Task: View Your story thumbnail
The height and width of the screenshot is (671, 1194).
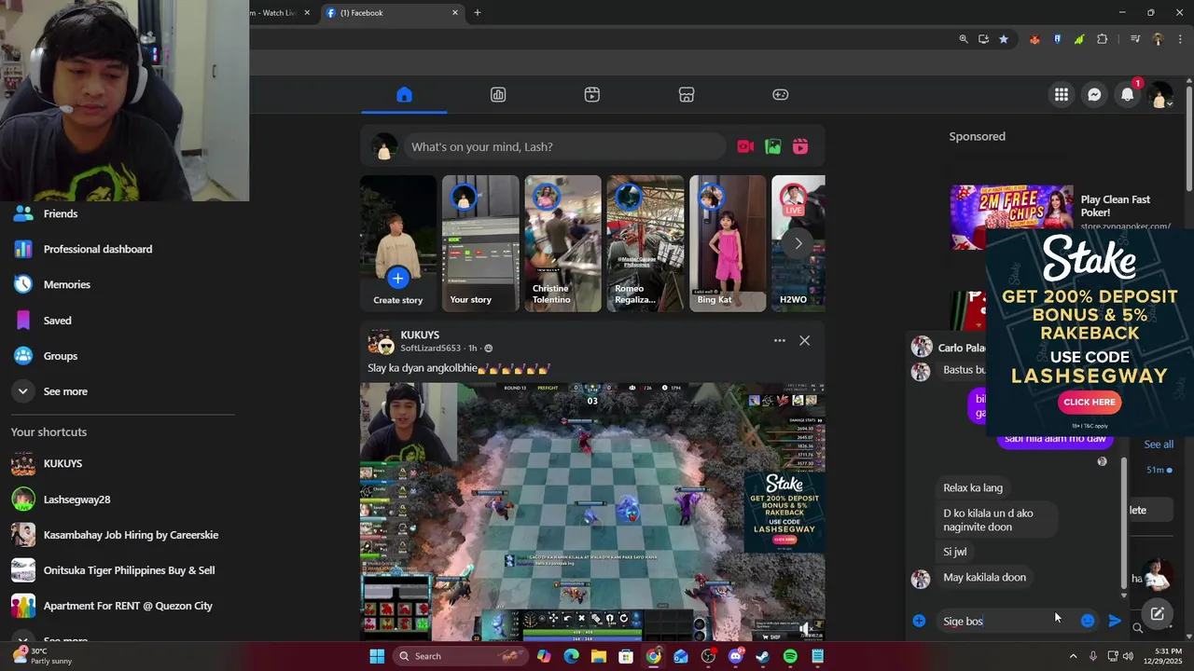Action: point(480,243)
